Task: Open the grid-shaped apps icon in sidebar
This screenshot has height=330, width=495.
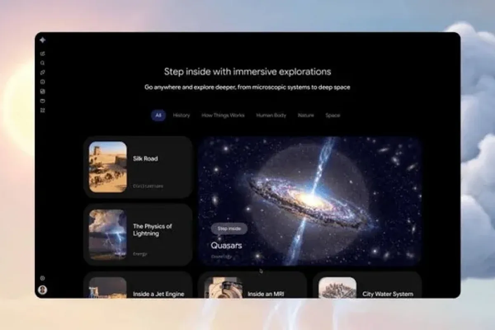Action: 42,110
